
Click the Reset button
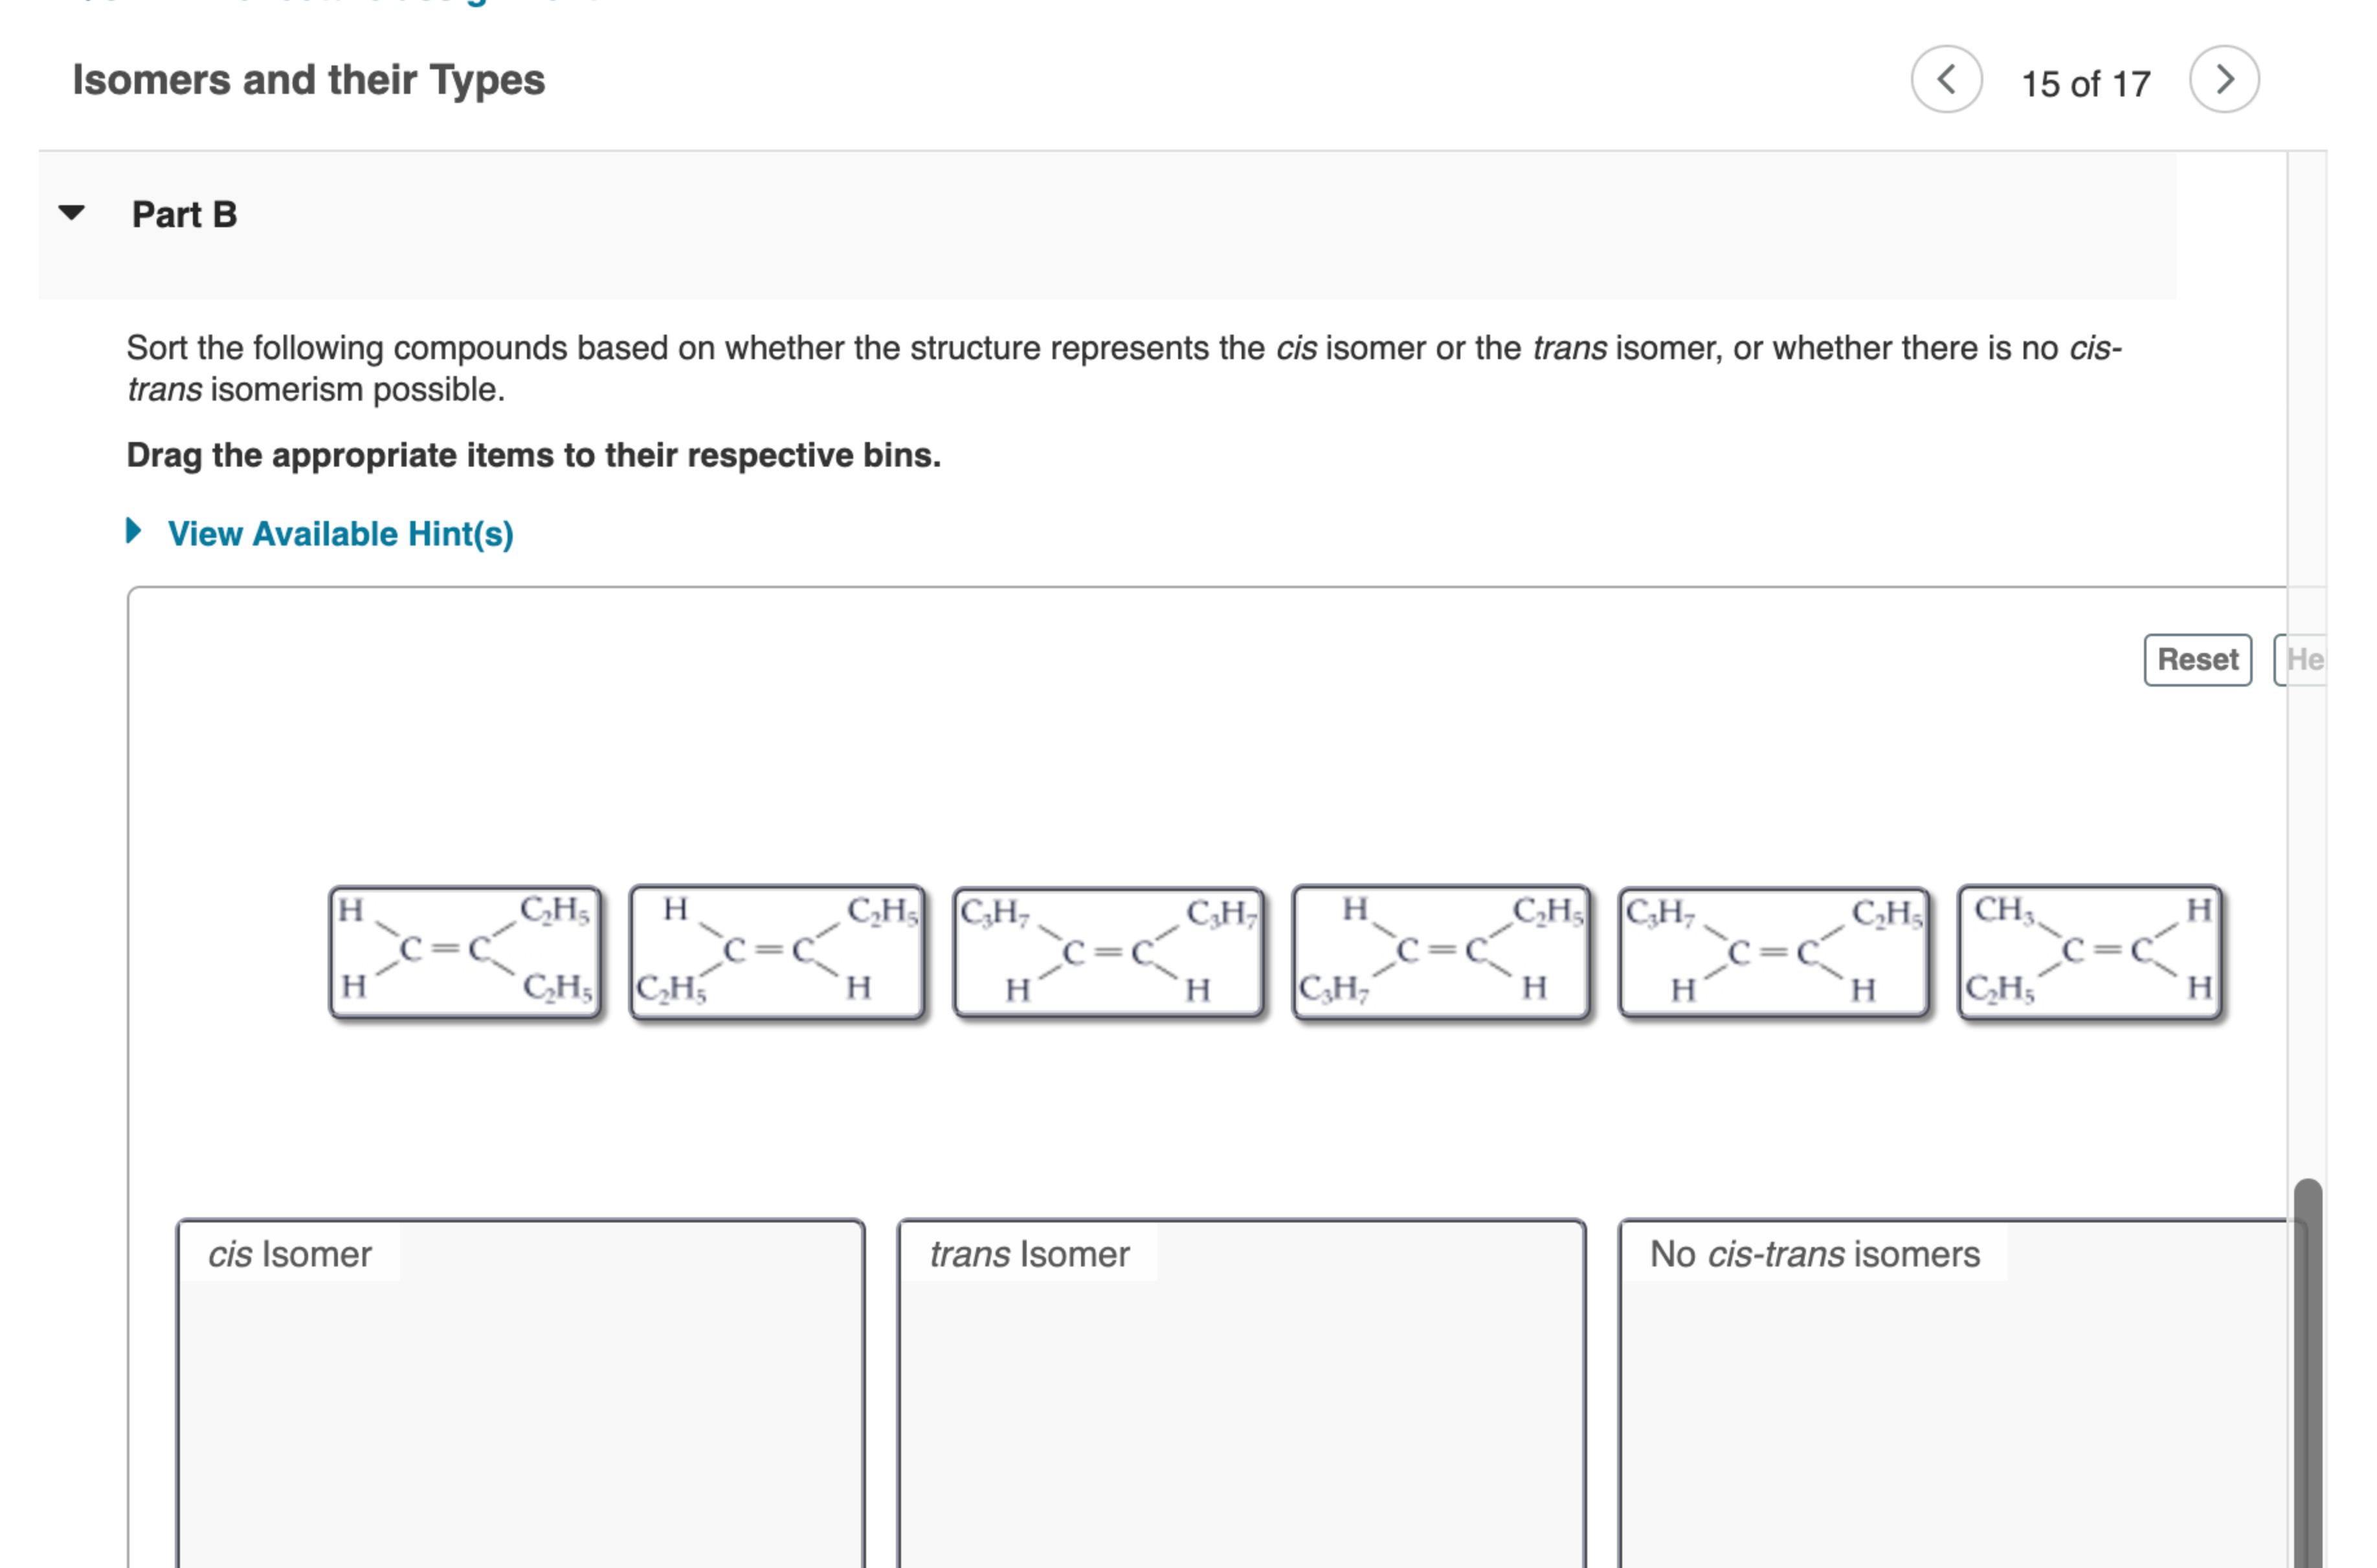coord(2197,659)
